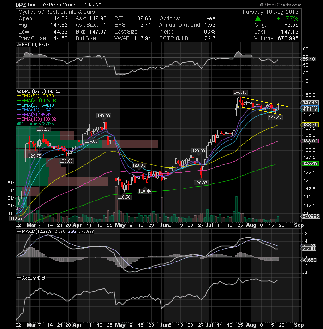Click the Ask 149.93 value
Screen dimensions: 323x329
(98, 18)
